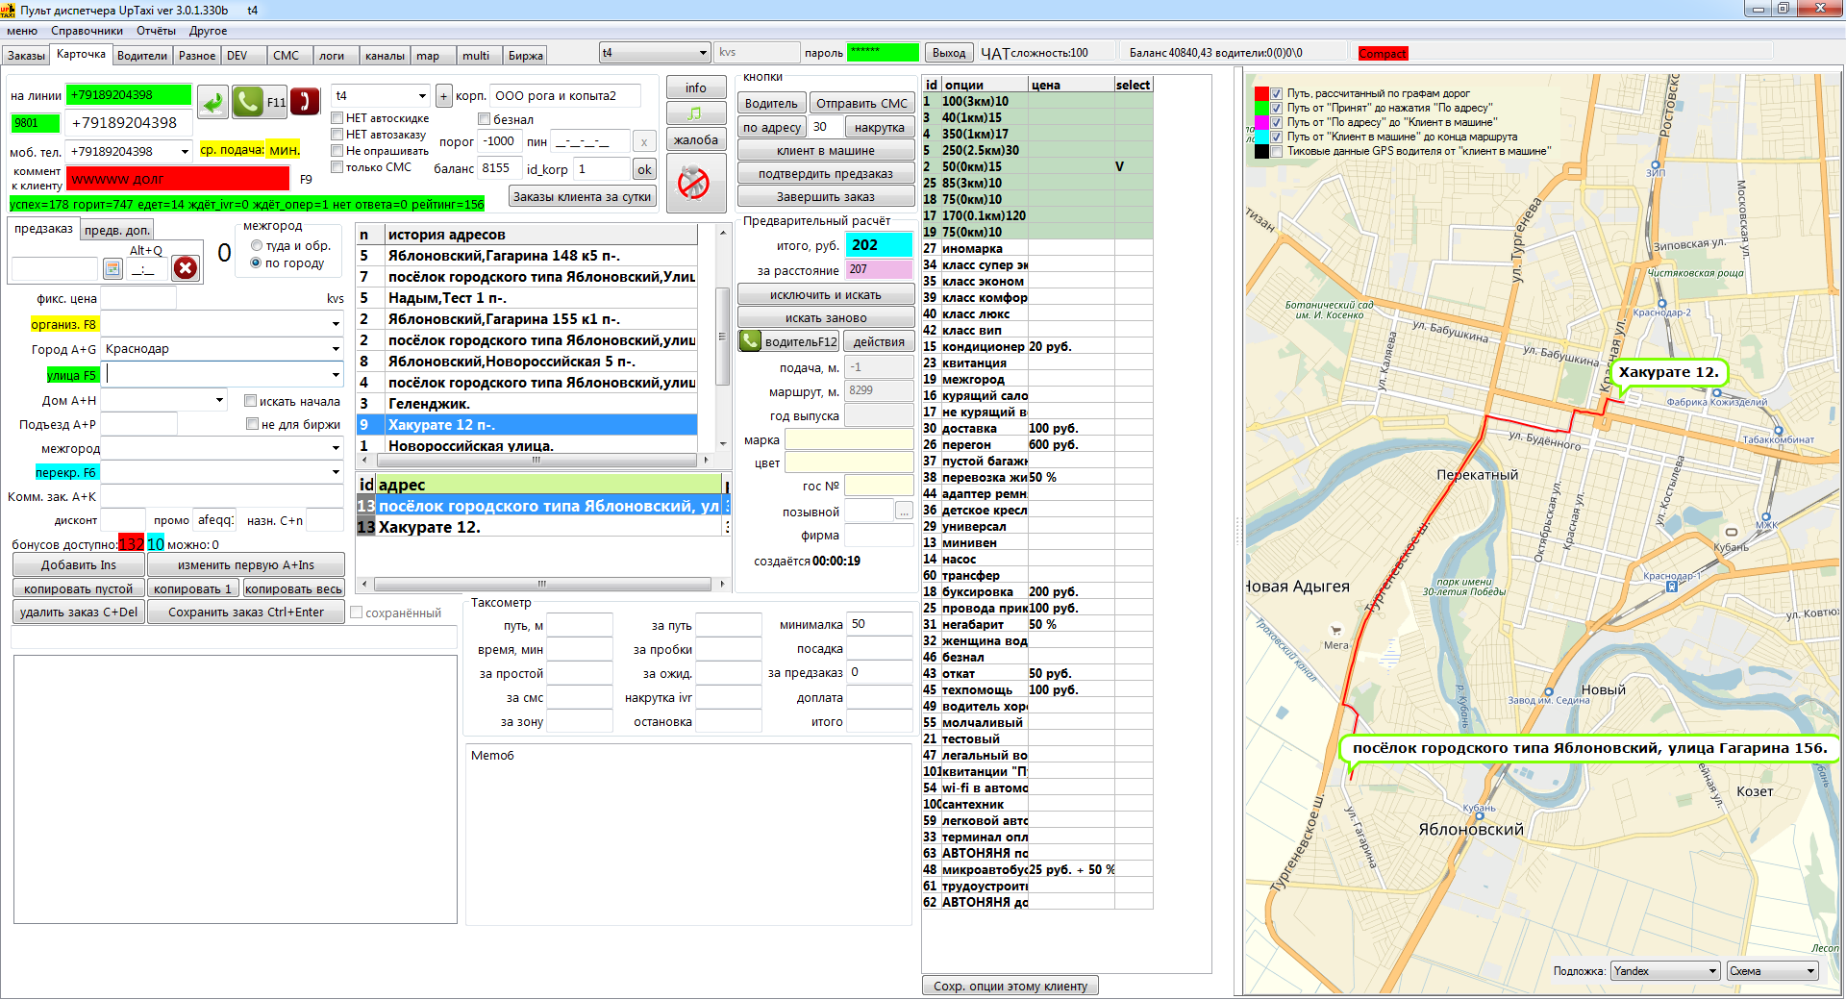This screenshot has height=1000, width=1846.
Task: Click the grey x button next to пин
Action: pos(644,142)
